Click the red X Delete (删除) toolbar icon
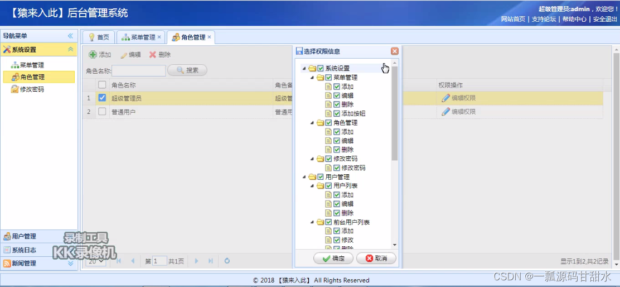Viewport: 620px width, 287px height. pyautogui.click(x=153, y=55)
